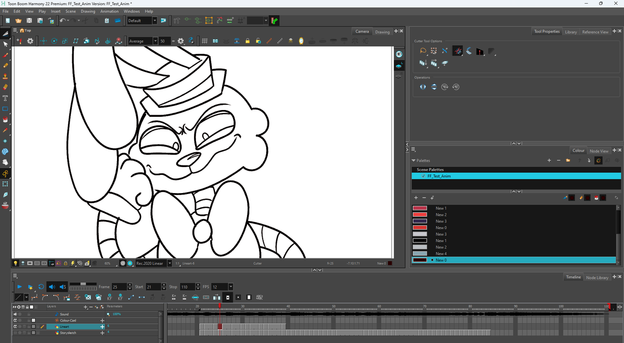The height and width of the screenshot is (343, 624).
Task: Open the Drawing menu
Action: pyautogui.click(x=88, y=11)
